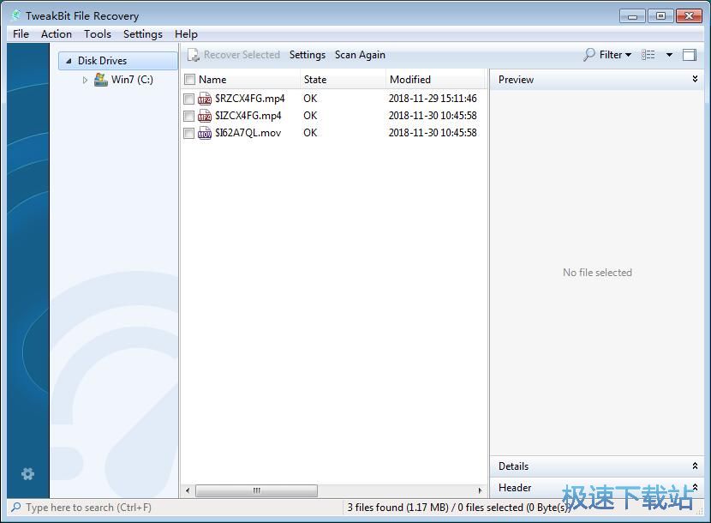
Task: Open the Filter dropdown
Action: click(x=607, y=55)
